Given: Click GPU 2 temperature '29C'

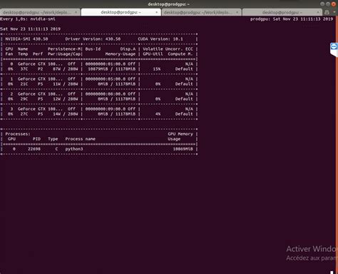Looking at the screenshot, I should click(x=24, y=99).
